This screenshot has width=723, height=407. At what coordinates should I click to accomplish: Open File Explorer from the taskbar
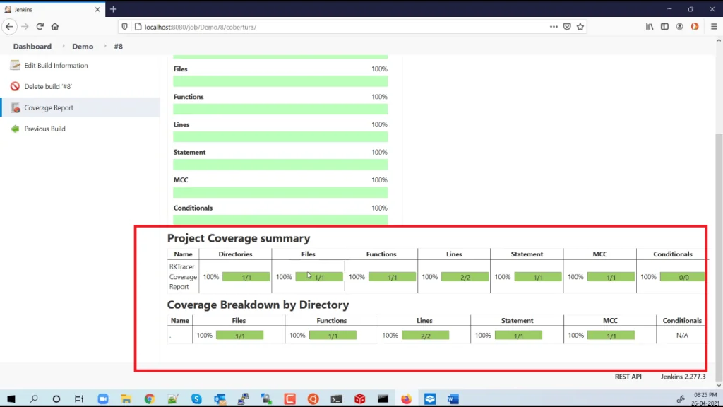coord(126,399)
